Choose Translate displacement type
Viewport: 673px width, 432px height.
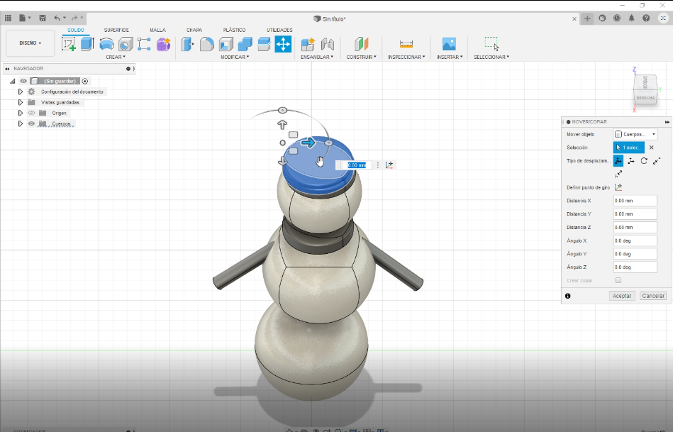pos(631,160)
